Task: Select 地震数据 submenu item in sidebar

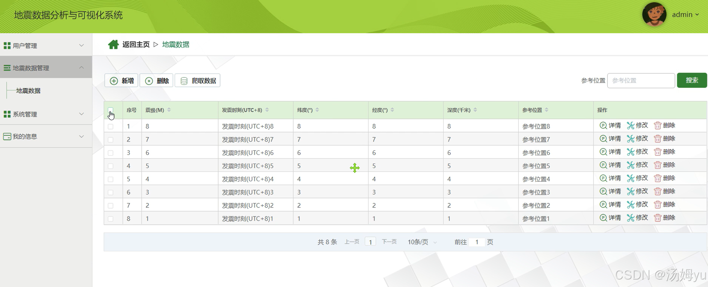Action: 28,91
